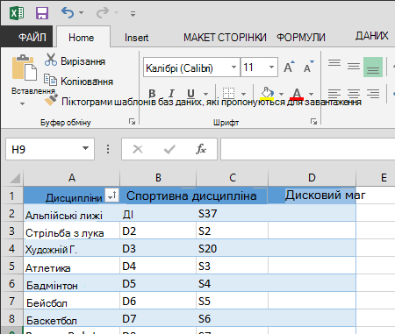Undo the last action
Screen dimensions: 395x334
(68, 12)
